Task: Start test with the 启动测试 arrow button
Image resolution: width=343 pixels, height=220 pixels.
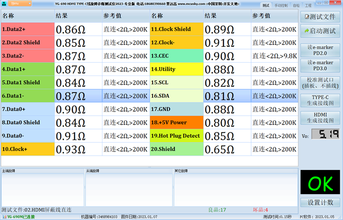Action: tap(321, 31)
